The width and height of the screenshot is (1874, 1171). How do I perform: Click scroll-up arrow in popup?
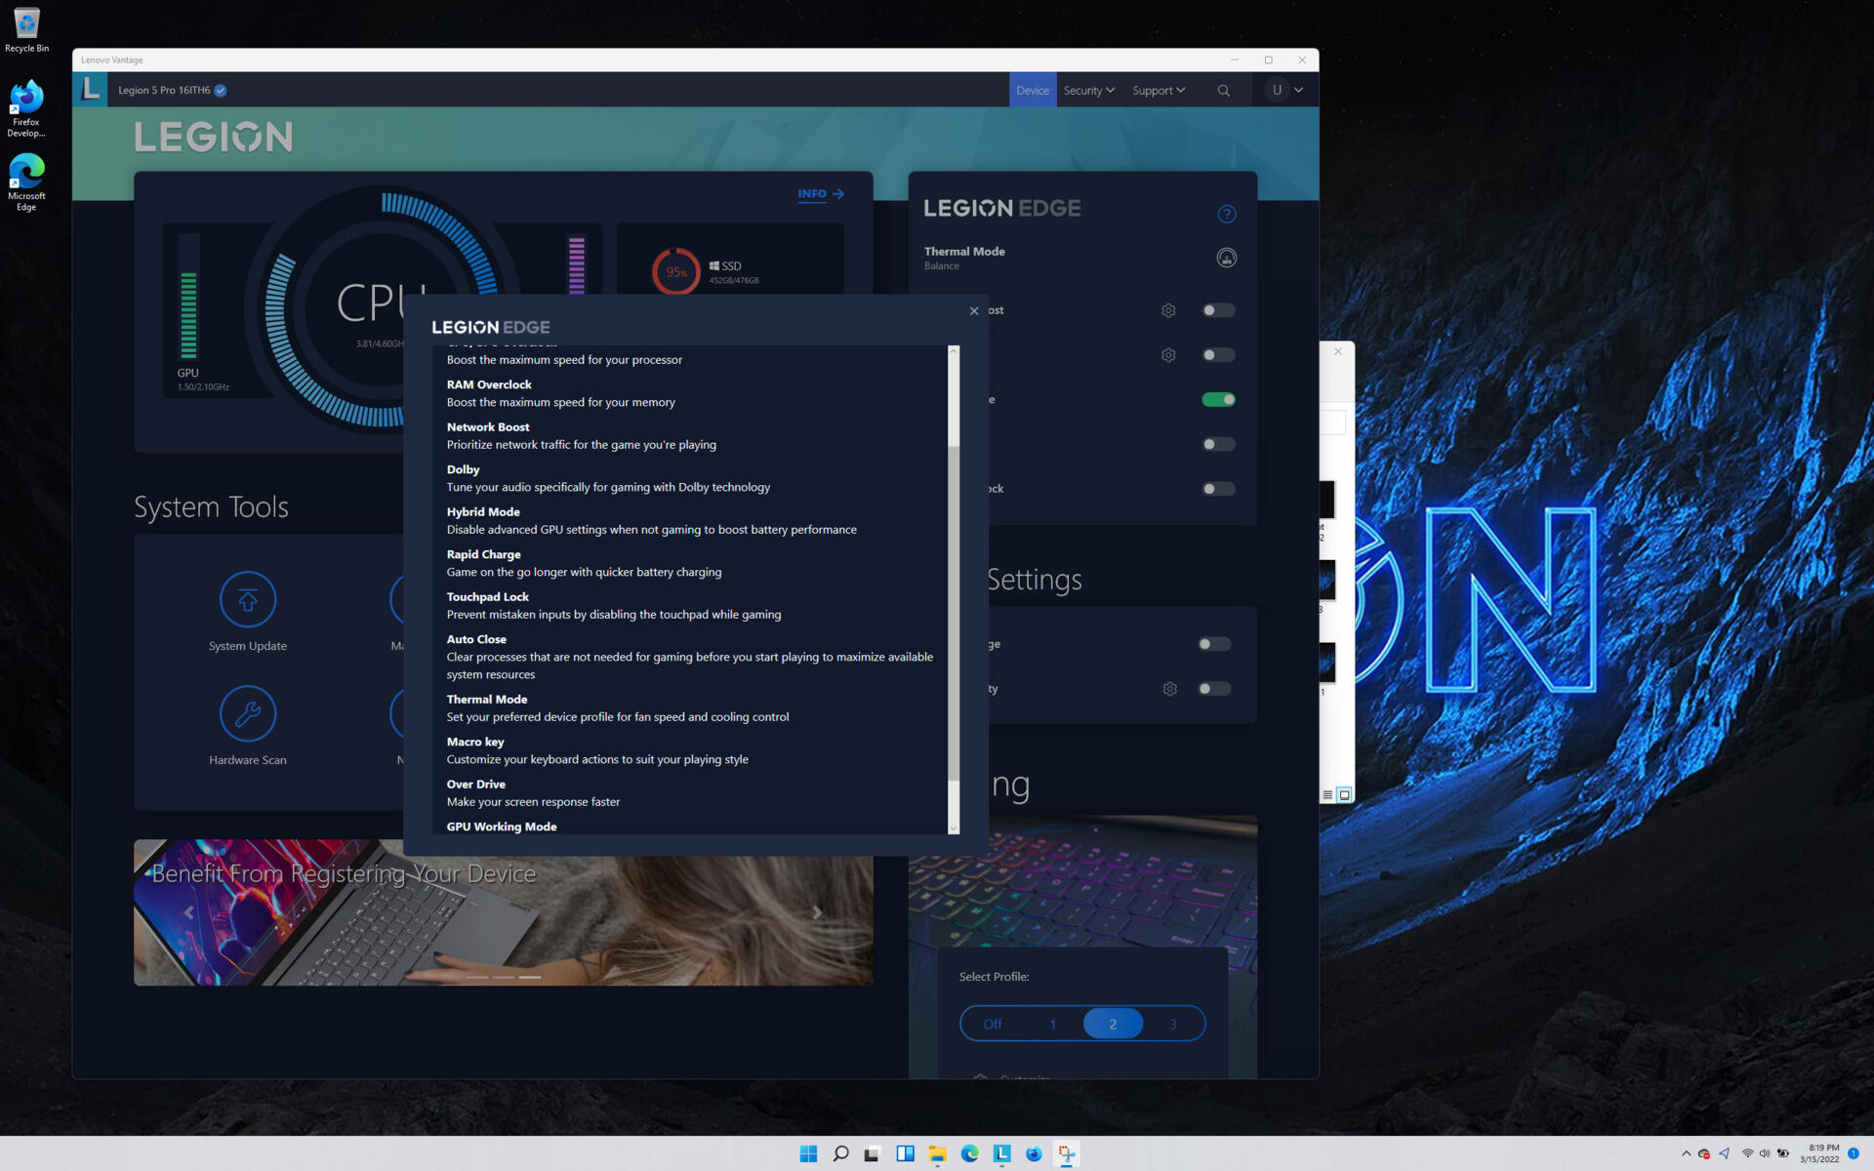(x=954, y=350)
